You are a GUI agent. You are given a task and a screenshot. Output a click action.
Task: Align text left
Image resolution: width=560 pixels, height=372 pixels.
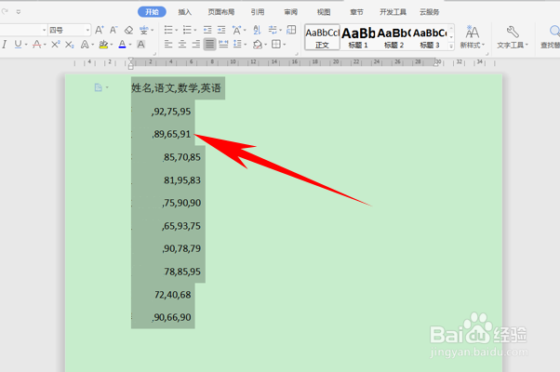point(168,45)
